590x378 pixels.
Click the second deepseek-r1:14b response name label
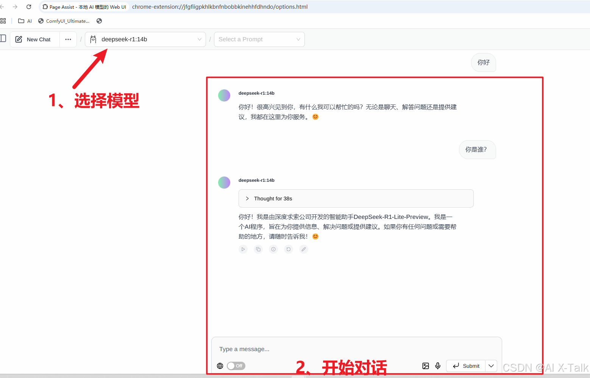[x=256, y=180]
